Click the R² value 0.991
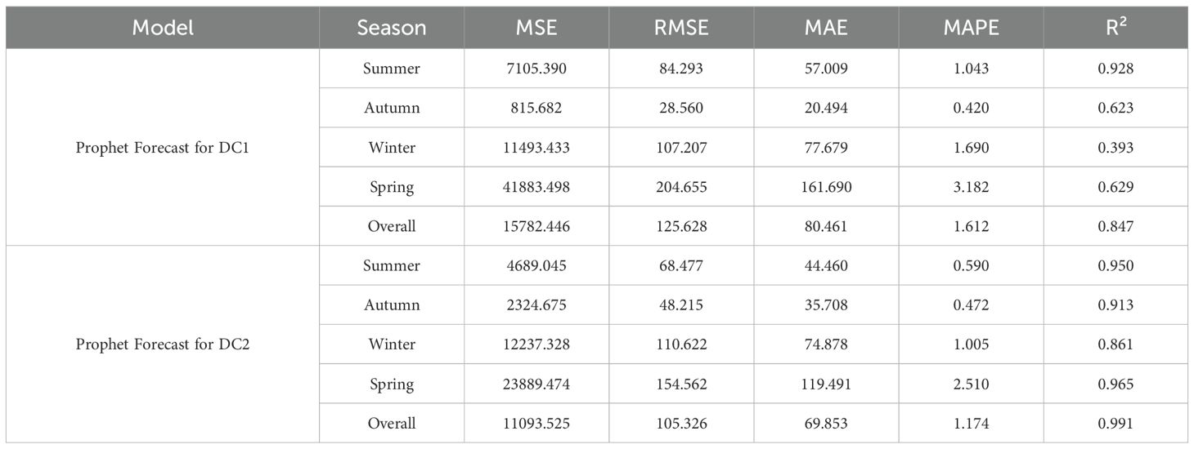Screen dimensions: 1194x449 click(1116, 423)
